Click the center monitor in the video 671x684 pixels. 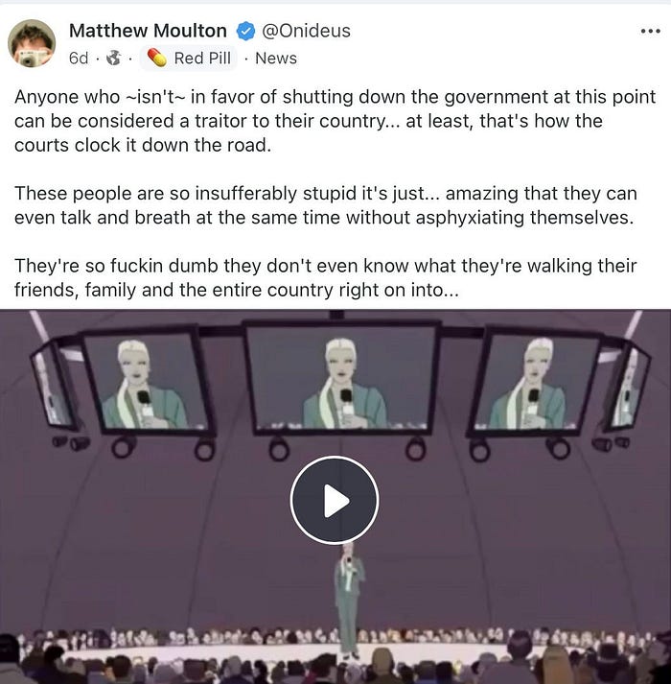(341, 378)
